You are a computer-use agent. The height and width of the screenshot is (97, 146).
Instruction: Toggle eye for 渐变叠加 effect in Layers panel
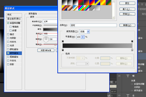[132, 90]
